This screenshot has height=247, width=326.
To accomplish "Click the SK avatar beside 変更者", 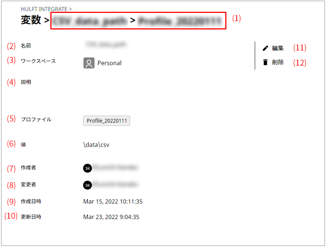I will coord(87,185).
